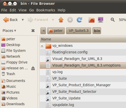Open the Edit menu
Image resolution: width=126 pixels, height=108 pixels.
[13, 10]
